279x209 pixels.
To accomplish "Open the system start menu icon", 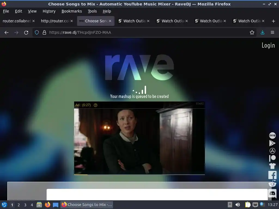I will tap(4, 205).
